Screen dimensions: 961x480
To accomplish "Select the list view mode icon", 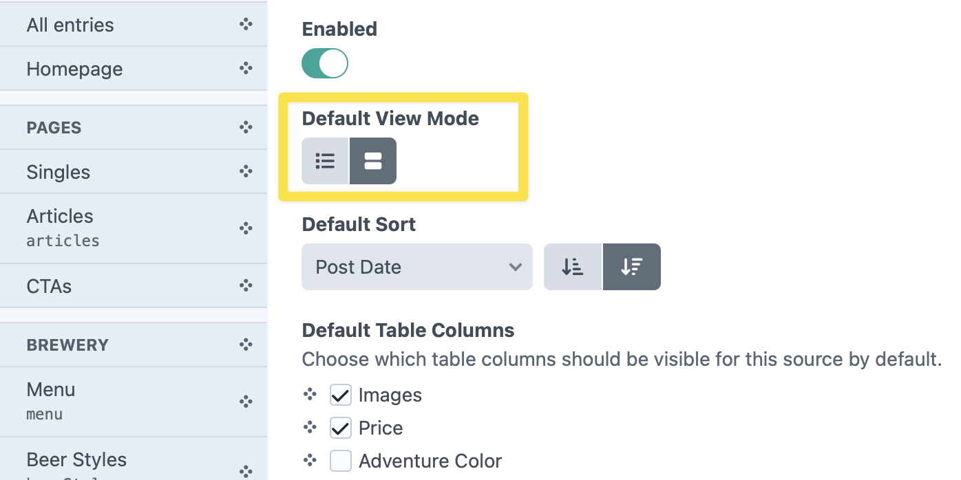I will [325, 161].
